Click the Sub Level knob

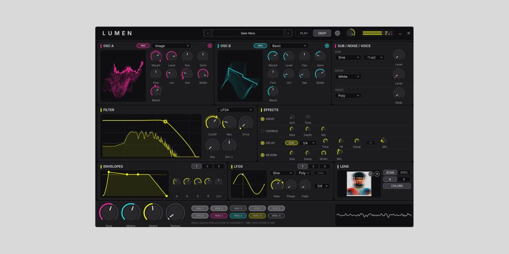(399, 55)
